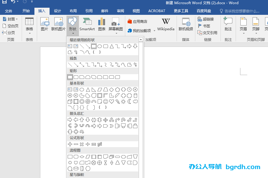The image size is (268, 178).
Task: Select the heart shape under 基本形状
Action: click(111, 101)
